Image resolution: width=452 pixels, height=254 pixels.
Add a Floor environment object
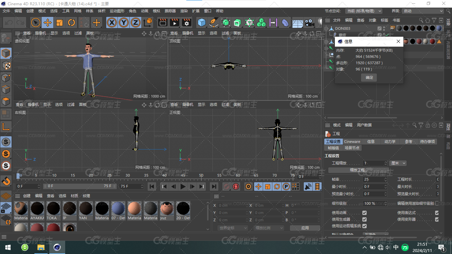(x=297, y=22)
